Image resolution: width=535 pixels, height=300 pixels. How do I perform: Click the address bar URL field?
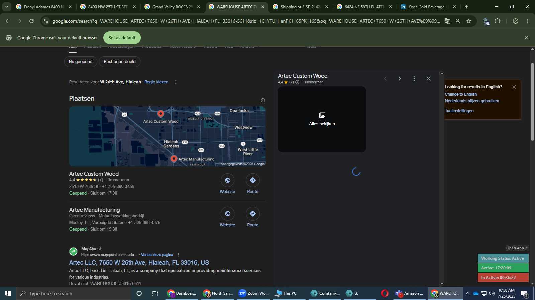tap(246, 21)
